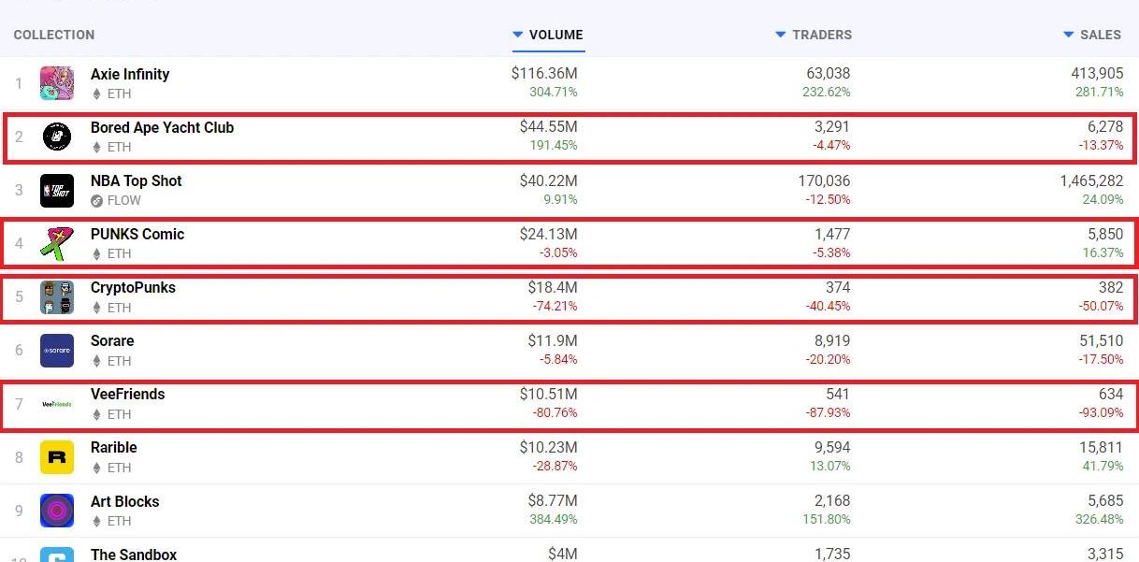Click the ETH chain icon under Rarible
The height and width of the screenshot is (562, 1139).
coord(96,468)
